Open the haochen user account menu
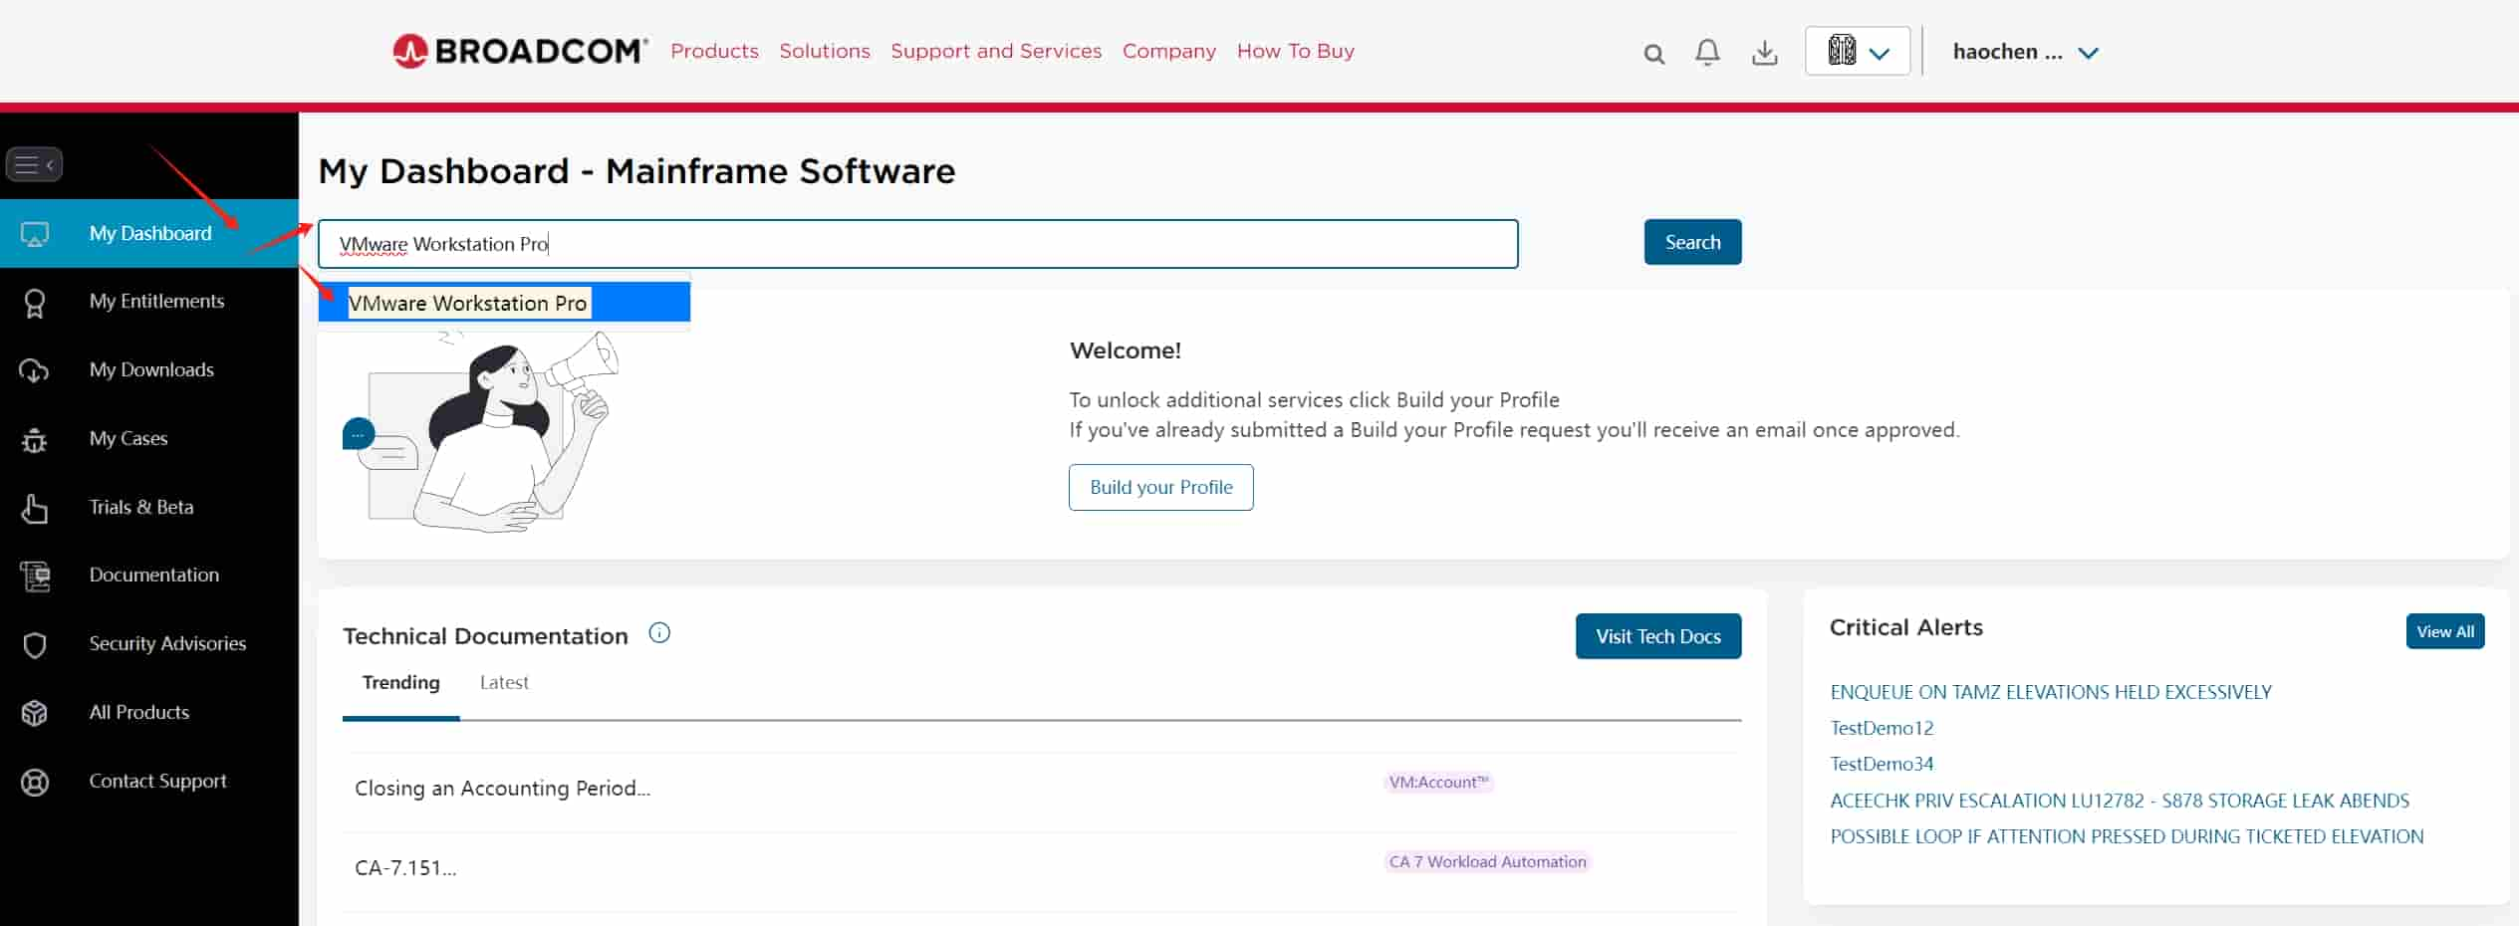This screenshot has height=926, width=2519. (x=2025, y=52)
